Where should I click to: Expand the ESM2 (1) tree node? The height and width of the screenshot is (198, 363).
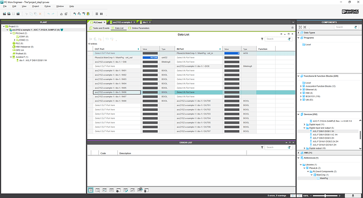pos(15,40)
